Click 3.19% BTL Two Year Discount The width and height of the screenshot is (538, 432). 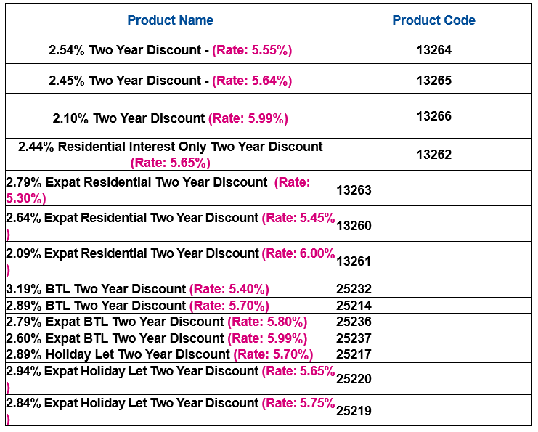pyautogui.click(x=96, y=289)
